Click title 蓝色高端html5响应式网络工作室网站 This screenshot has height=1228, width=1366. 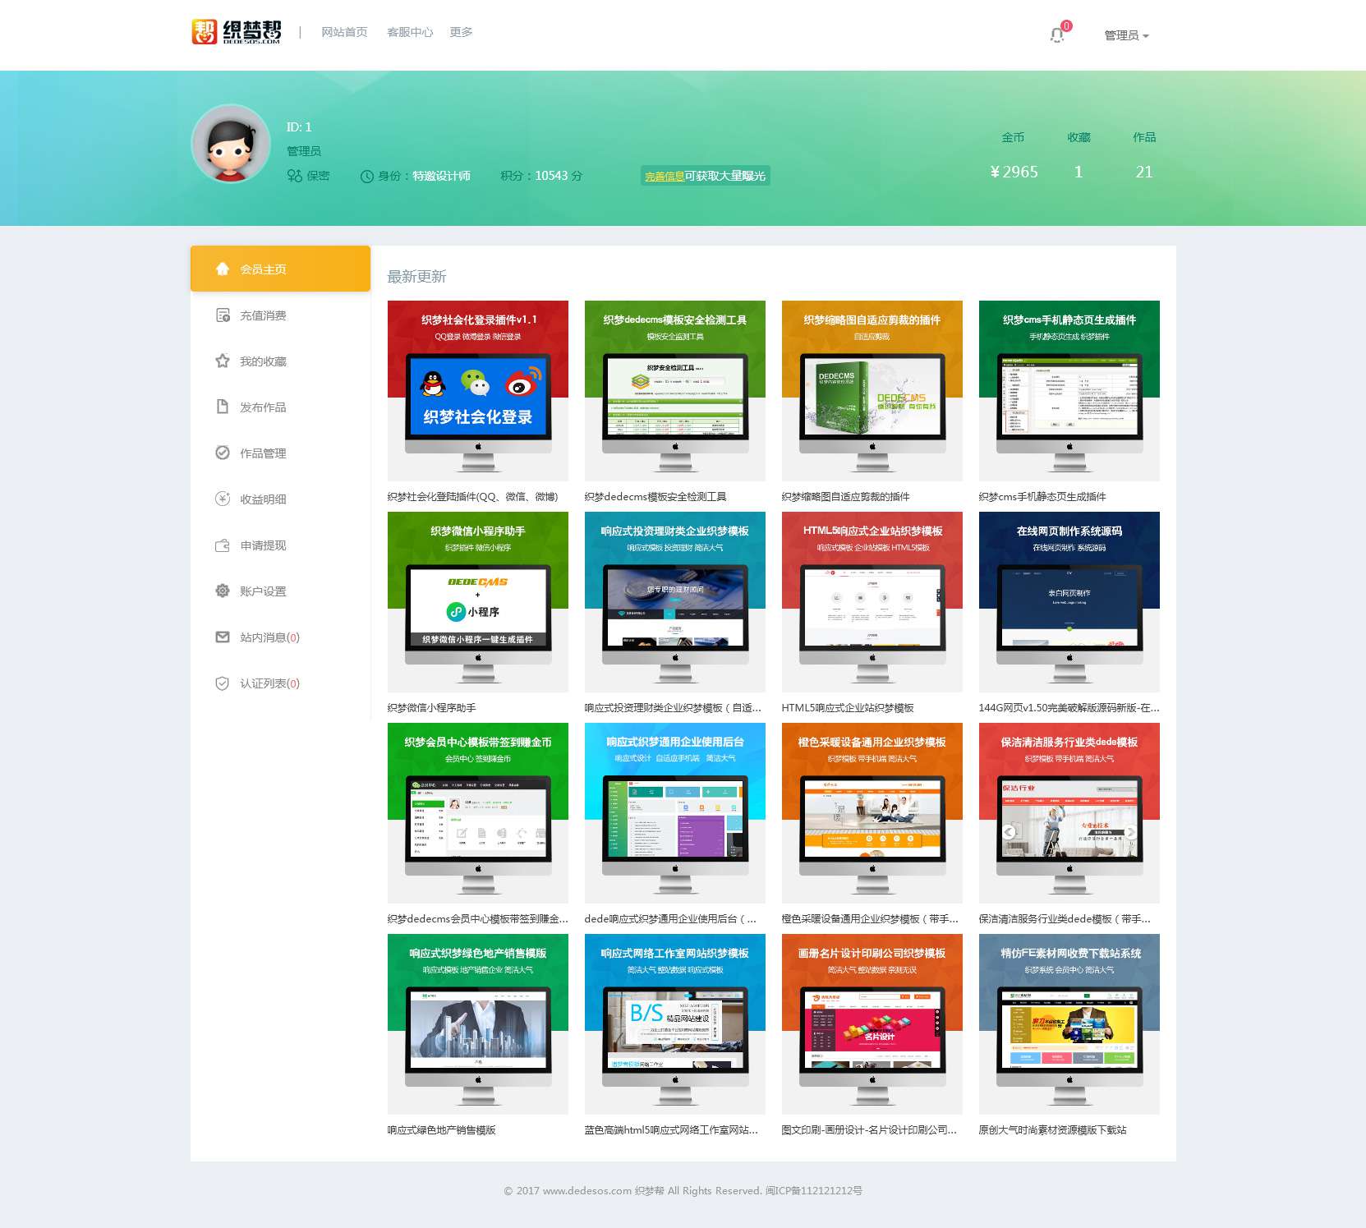pos(672,1130)
